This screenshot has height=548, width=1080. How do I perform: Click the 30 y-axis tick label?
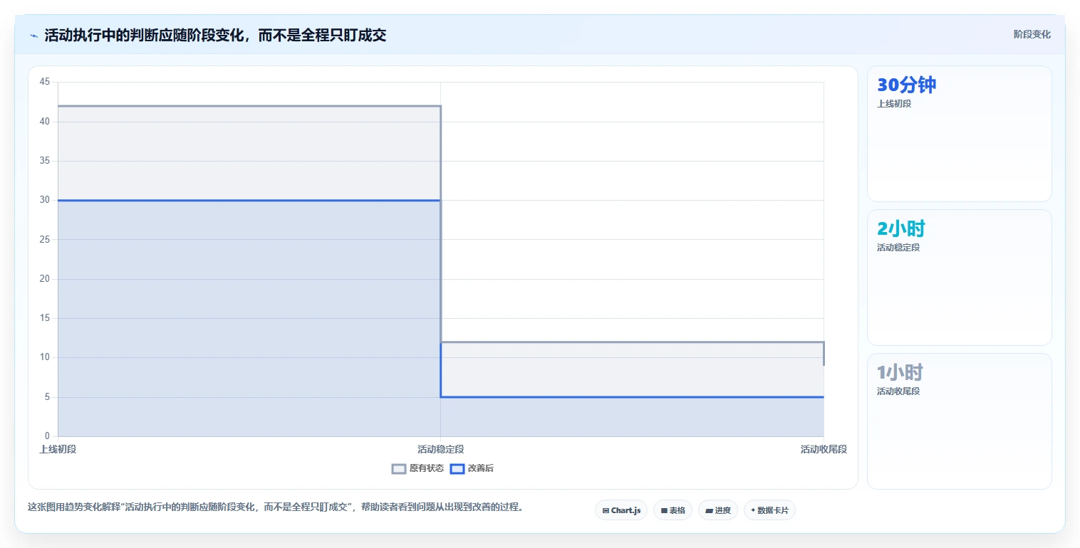[45, 200]
